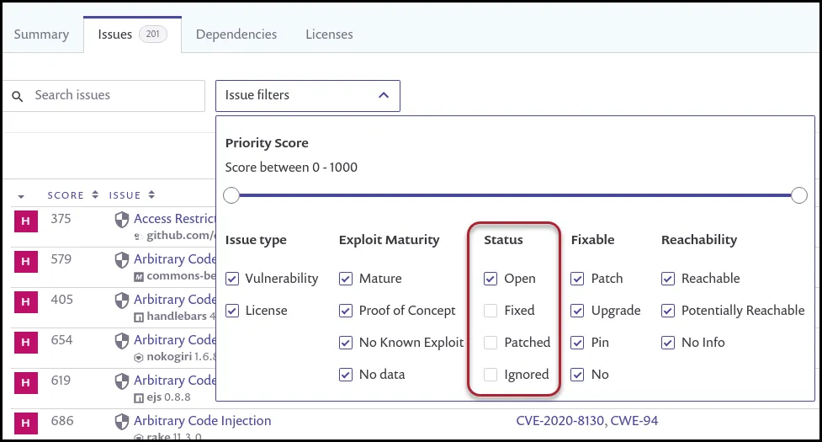Click the package icon next to github.com entry
The height and width of the screenshot is (442, 822).
click(x=138, y=237)
